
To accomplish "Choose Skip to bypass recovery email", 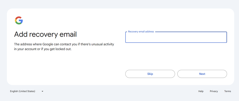I will pyautogui.click(x=150, y=74).
